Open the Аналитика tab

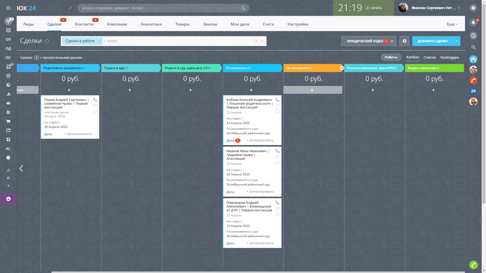tap(151, 24)
